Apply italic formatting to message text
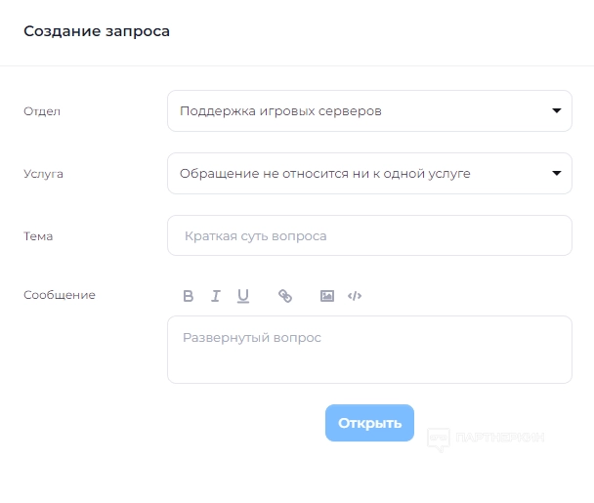Image resolution: width=594 pixels, height=503 pixels. coord(216,296)
